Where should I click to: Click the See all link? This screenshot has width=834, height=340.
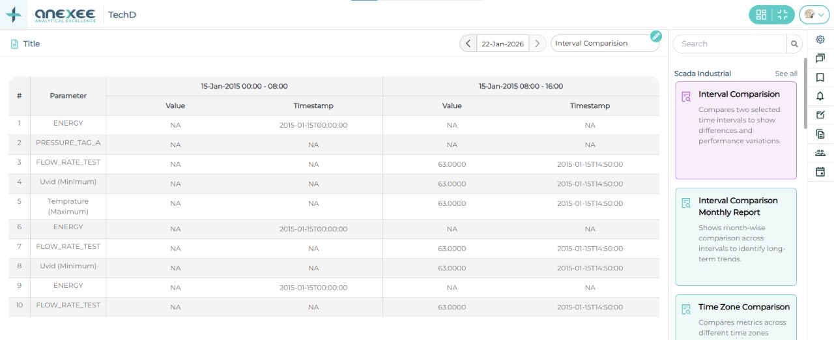(x=786, y=74)
